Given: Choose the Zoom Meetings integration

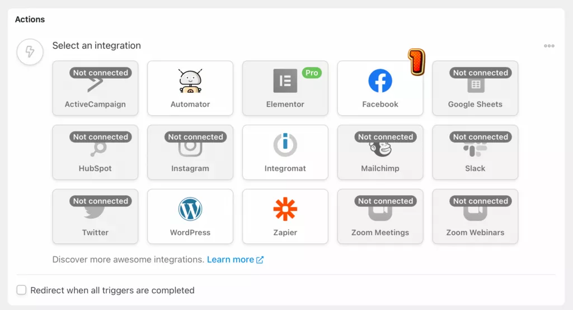Looking at the screenshot, I should 380,217.
